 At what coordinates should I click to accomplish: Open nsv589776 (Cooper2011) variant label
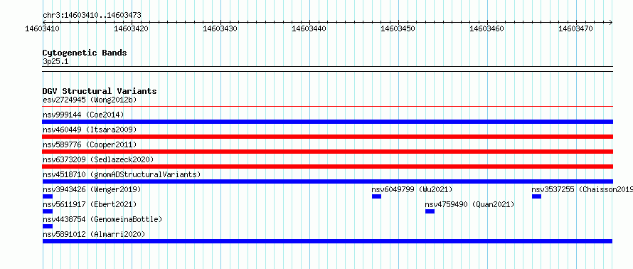90,144
